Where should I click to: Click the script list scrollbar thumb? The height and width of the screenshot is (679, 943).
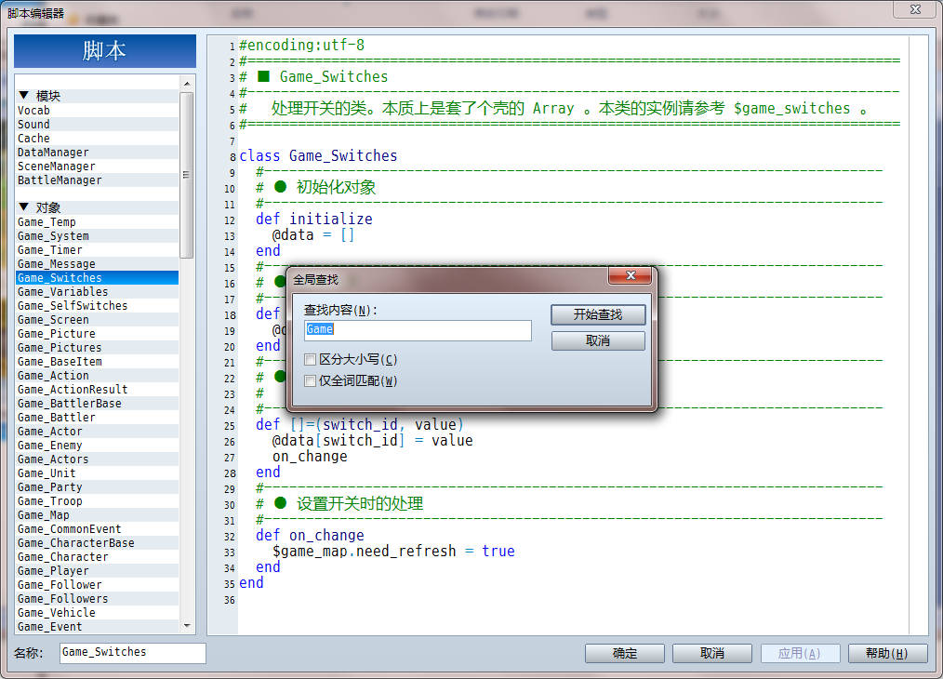click(x=187, y=175)
